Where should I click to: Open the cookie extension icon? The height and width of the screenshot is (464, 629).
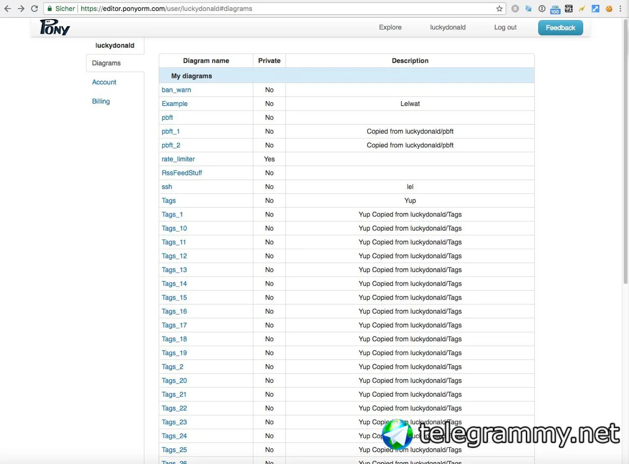(609, 8)
